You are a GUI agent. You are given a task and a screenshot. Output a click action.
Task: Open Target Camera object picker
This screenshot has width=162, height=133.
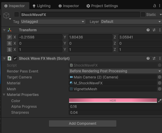[x=160, y=77]
